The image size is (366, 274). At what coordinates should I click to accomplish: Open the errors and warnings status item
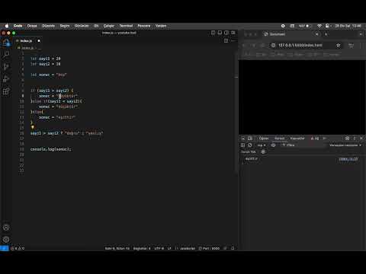click(x=18, y=248)
